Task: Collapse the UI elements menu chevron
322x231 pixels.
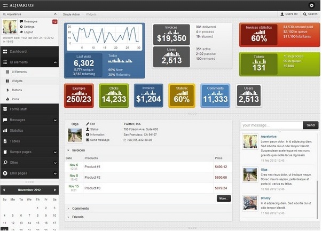Action: (55, 62)
